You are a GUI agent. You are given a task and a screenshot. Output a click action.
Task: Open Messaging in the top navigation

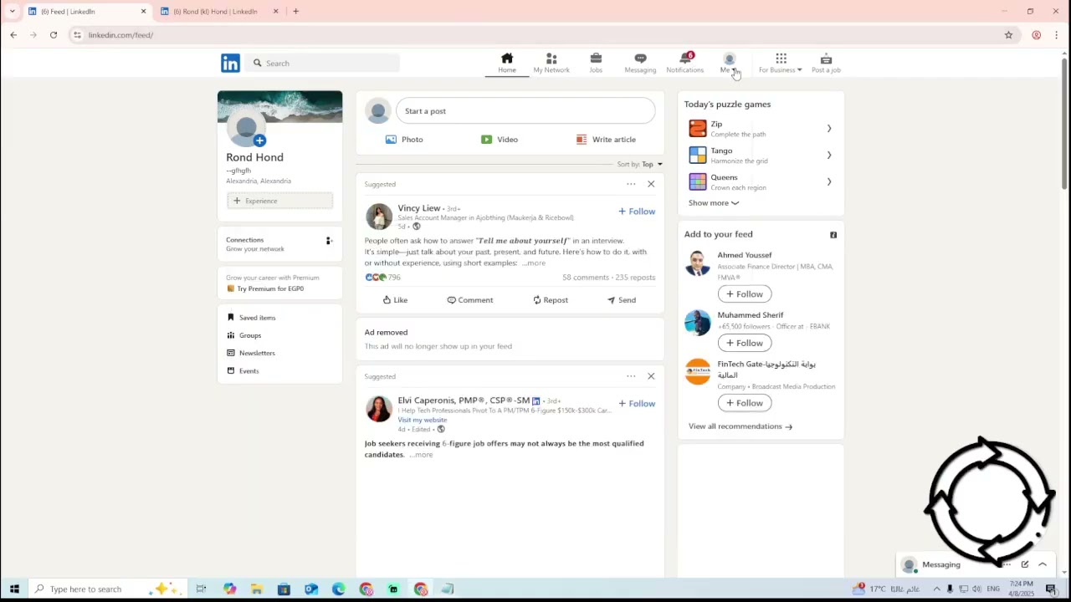[x=640, y=63]
